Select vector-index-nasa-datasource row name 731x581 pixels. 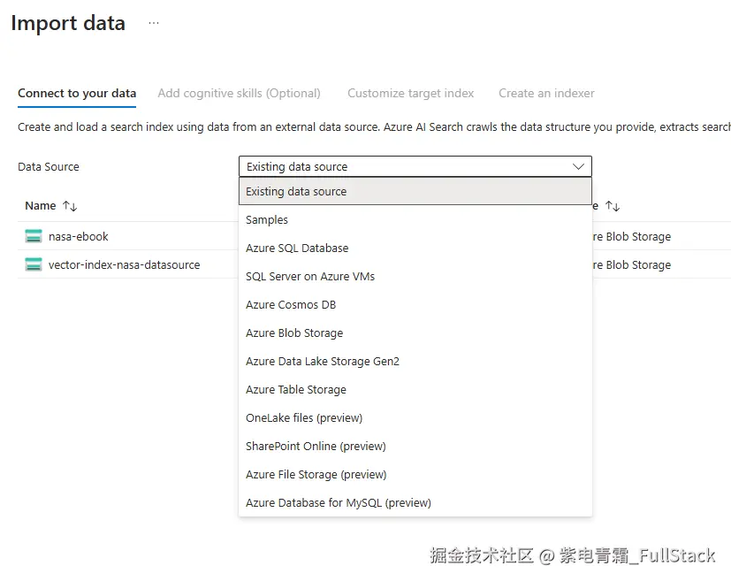point(124,264)
